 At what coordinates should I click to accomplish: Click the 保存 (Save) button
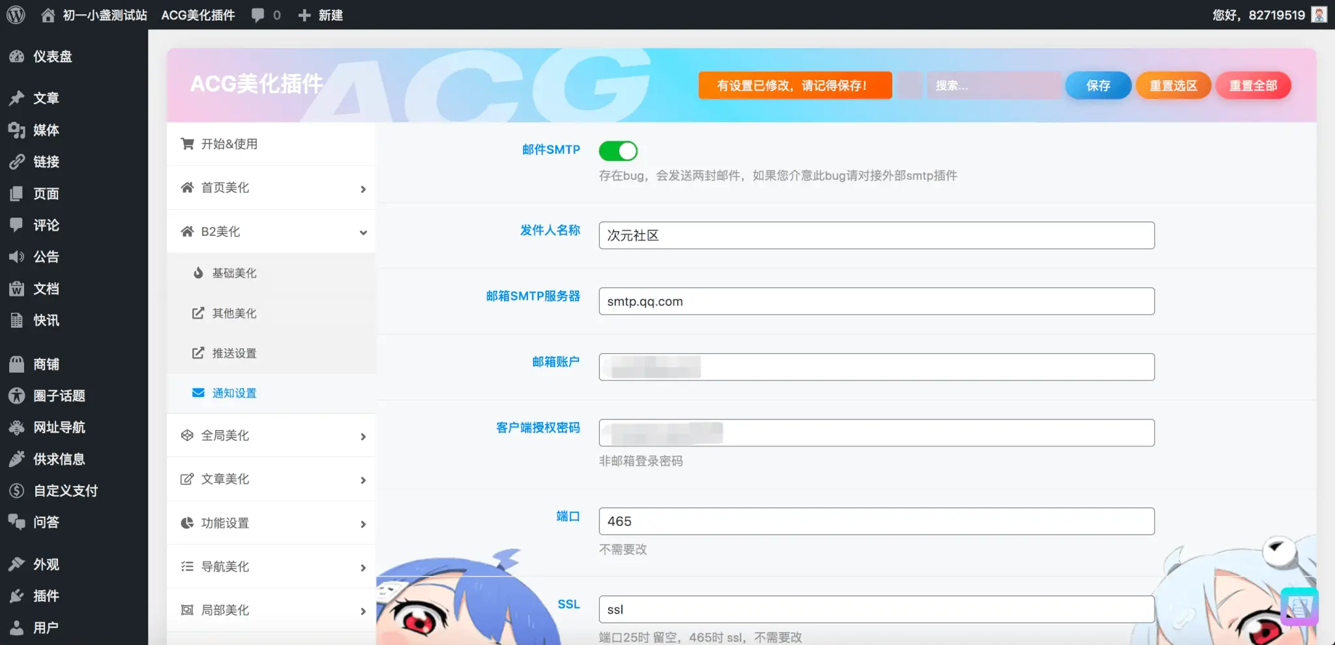tap(1098, 85)
